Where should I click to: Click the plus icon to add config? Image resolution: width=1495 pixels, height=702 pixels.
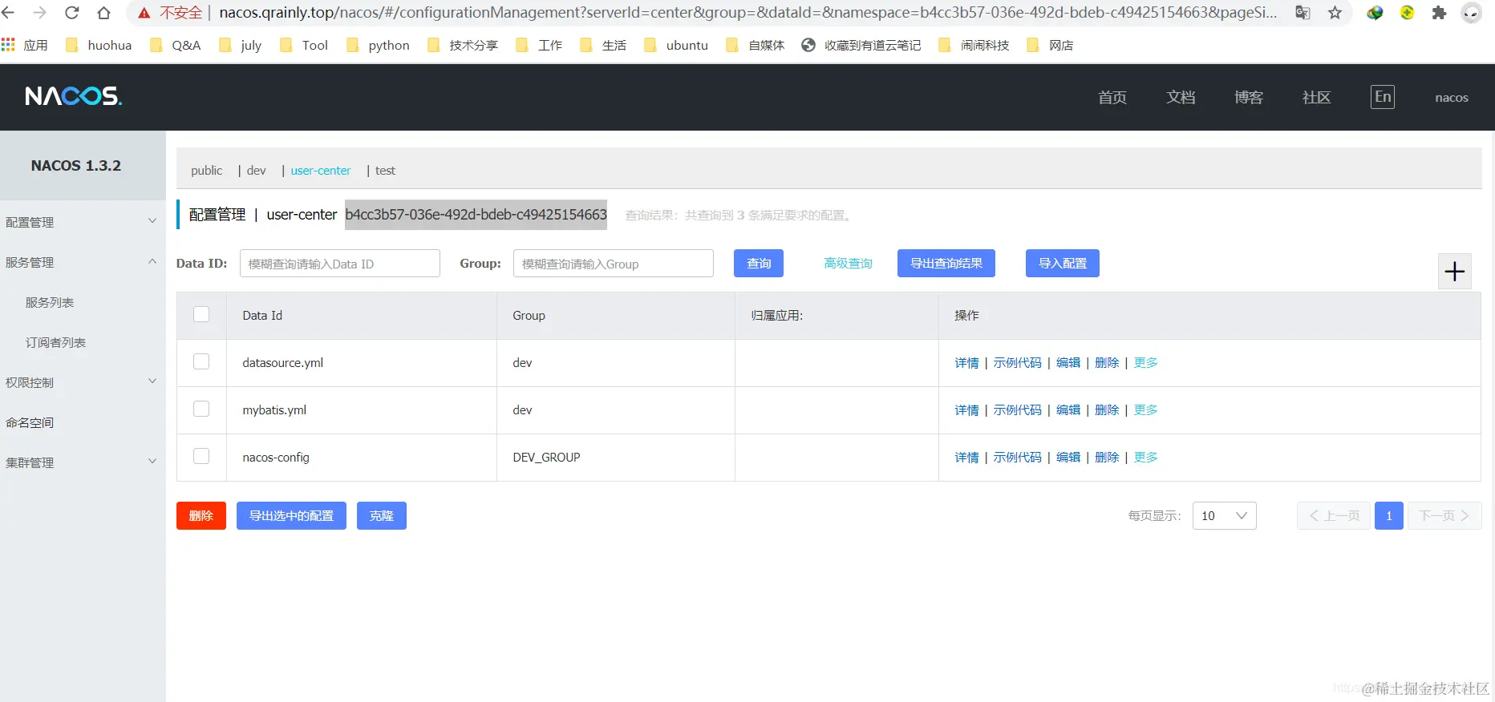[1454, 271]
